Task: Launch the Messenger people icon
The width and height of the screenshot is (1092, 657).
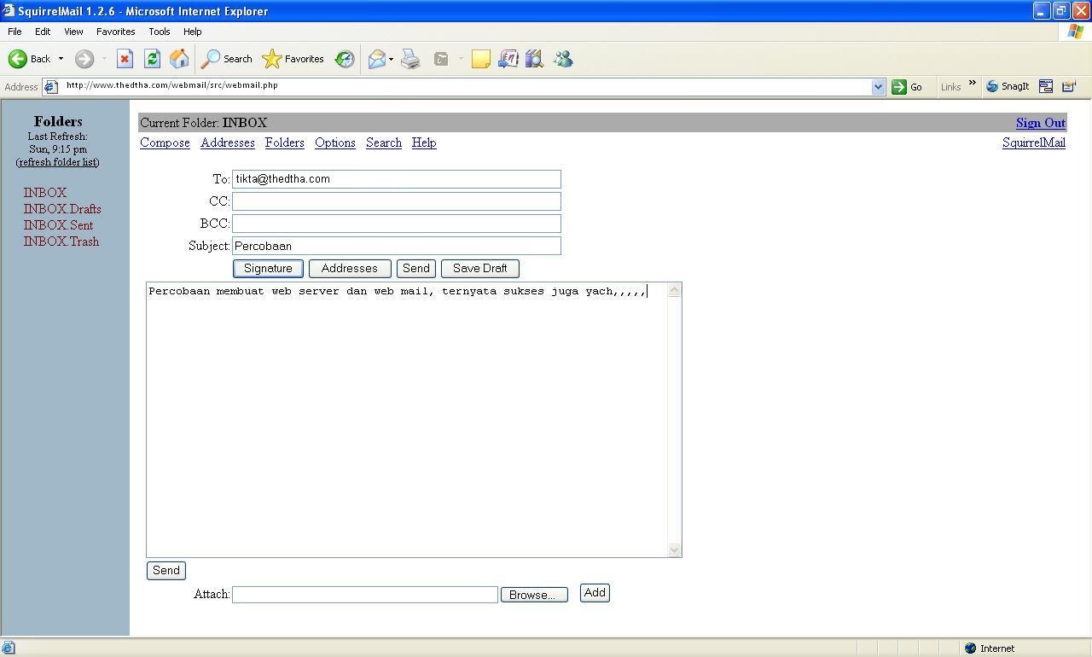Action: coord(563,59)
